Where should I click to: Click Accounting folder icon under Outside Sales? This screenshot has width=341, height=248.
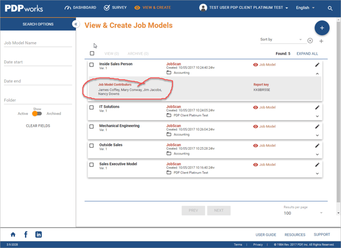[x=169, y=153]
